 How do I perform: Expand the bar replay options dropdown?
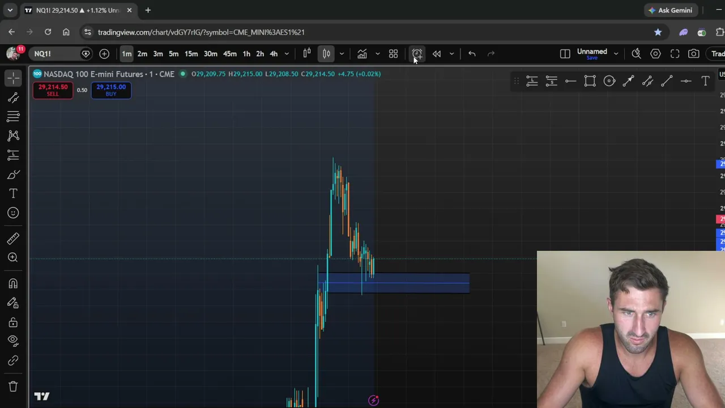tap(451, 54)
